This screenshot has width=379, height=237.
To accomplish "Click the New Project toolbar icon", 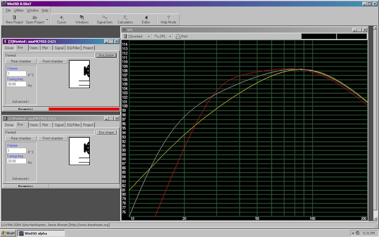I will pyautogui.click(x=15, y=19).
